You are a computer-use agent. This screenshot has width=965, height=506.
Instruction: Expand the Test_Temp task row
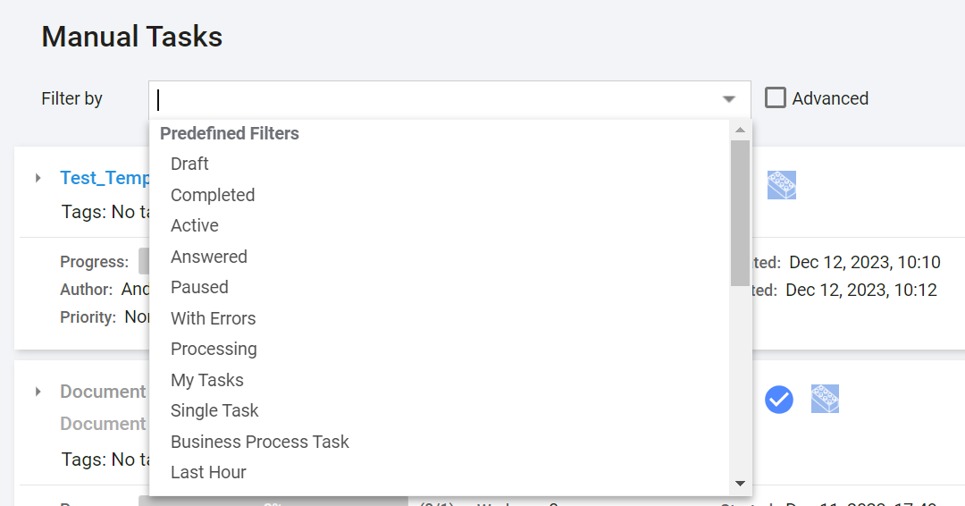38,178
